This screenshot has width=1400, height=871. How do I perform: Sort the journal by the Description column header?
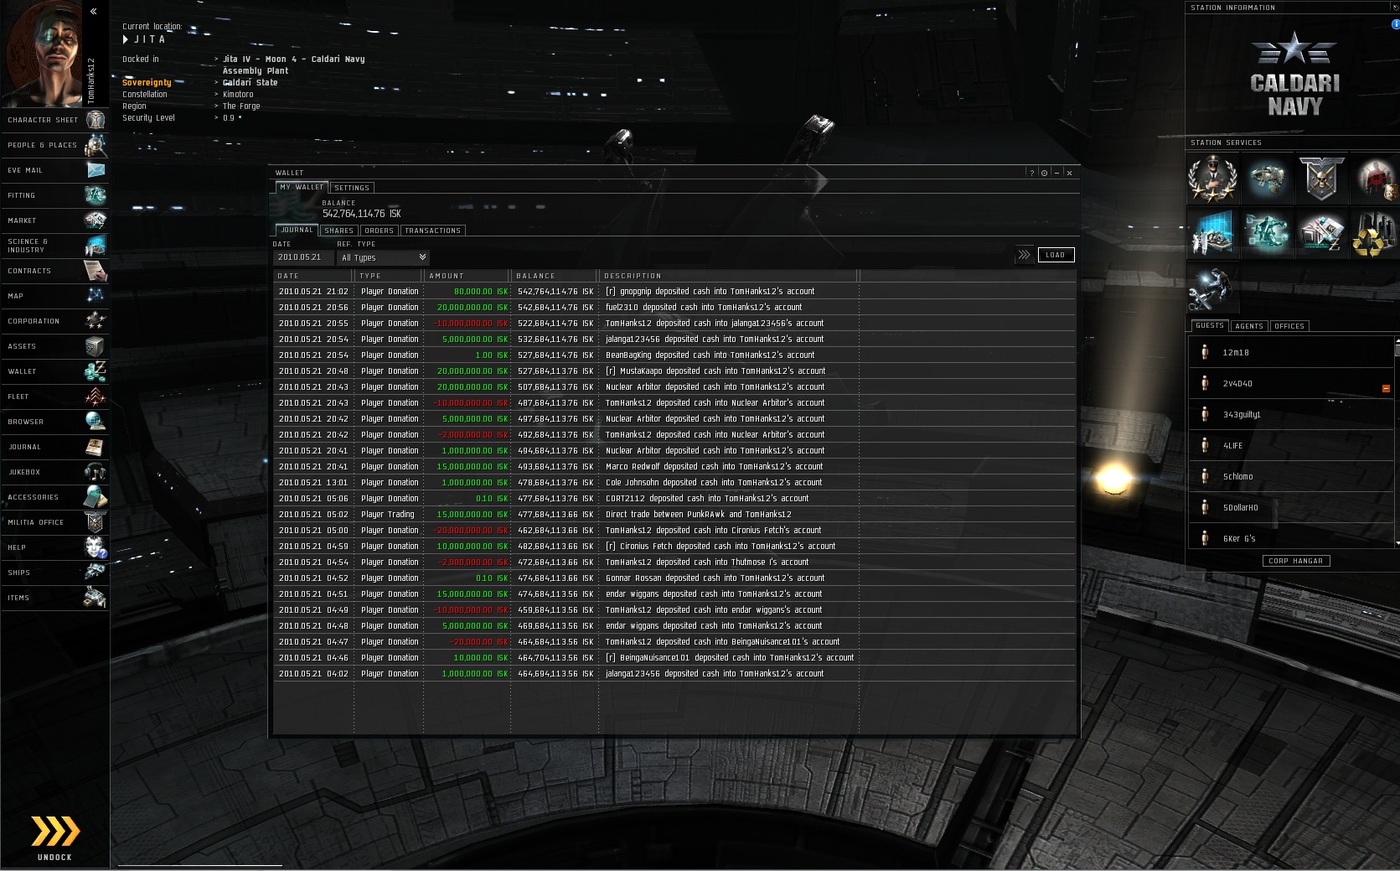click(728, 276)
